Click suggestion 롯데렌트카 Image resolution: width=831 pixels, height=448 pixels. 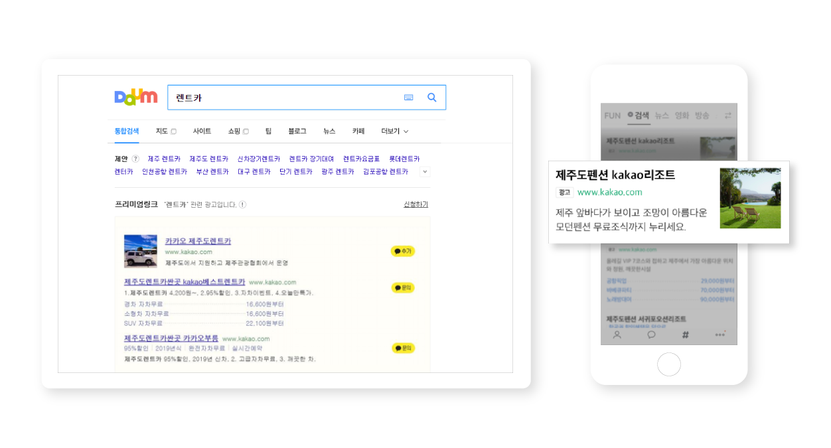pyautogui.click(x=404, y=159)
